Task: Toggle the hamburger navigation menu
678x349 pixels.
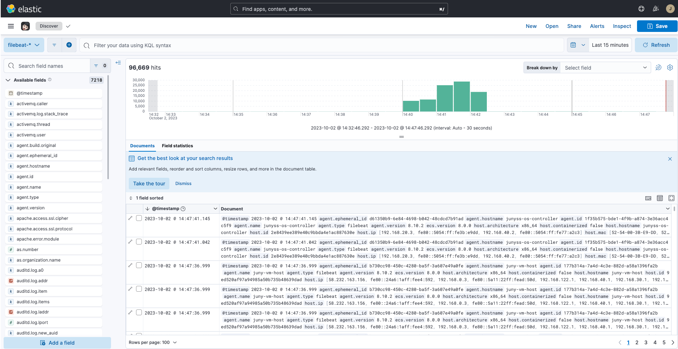Action: pos(11,26)
